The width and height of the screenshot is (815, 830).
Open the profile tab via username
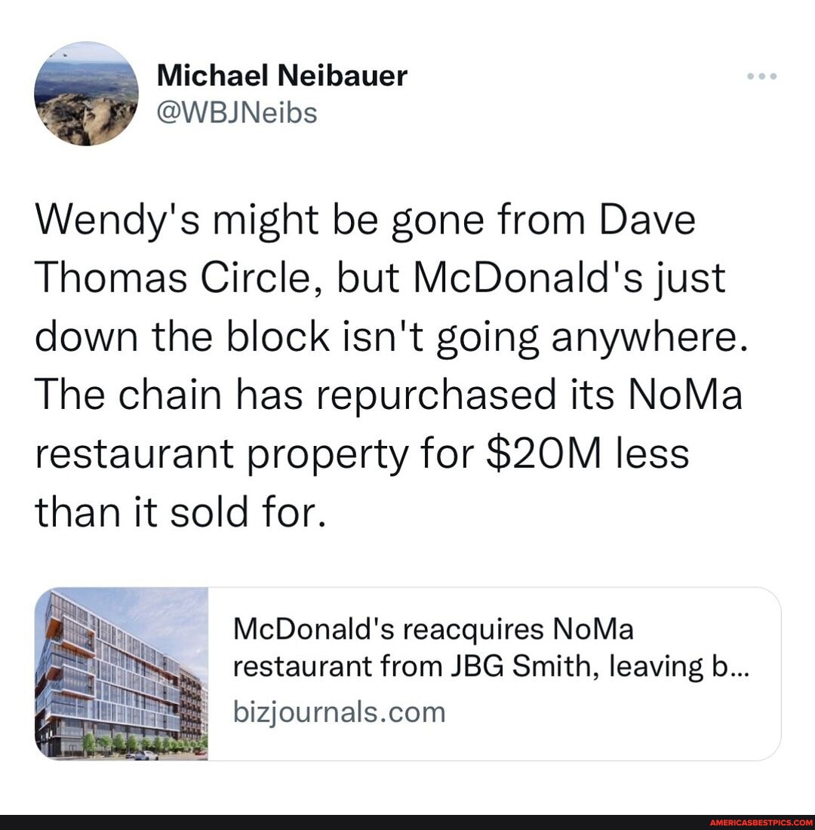pyautogui.click(x=238, y=112)
